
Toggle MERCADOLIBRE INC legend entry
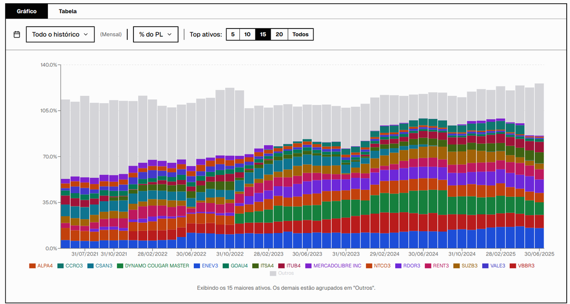[333, 266]
